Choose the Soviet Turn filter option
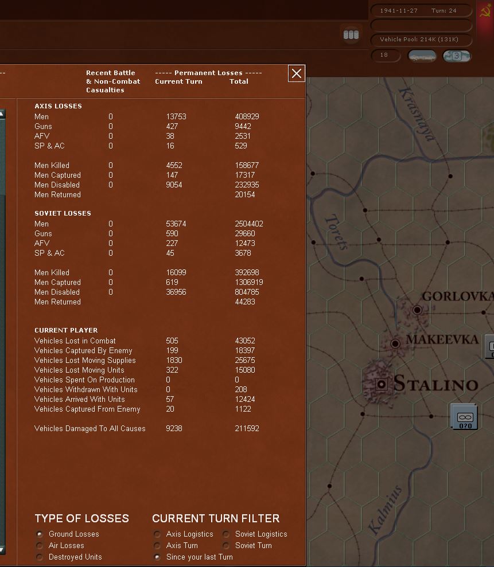This screenshot has width=494, height=567. (226, 546)
